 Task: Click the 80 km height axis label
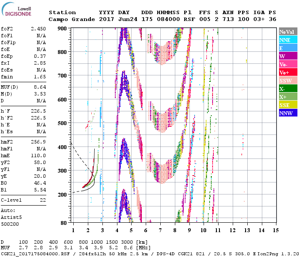pos(64,223)
